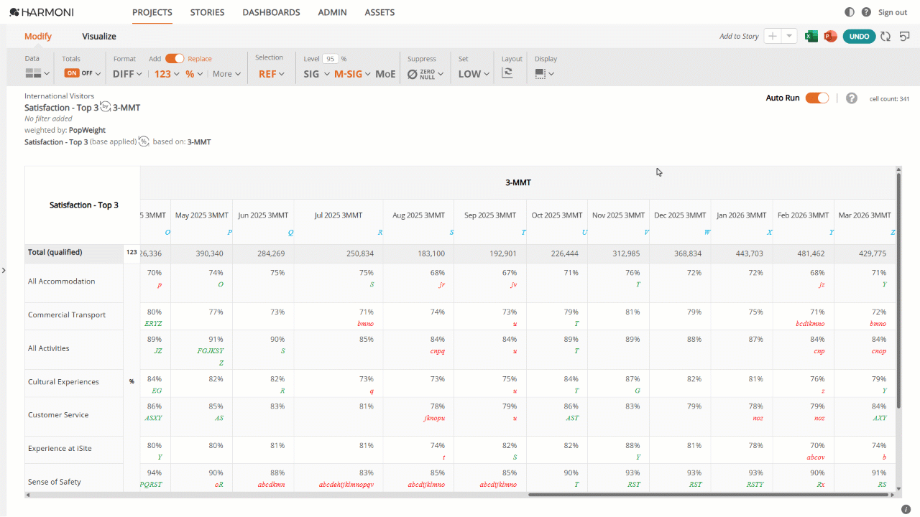This screenshot has height=517, width=920.
Task: Open the Display dropdown arrow
Action: [x=551, y=74]
